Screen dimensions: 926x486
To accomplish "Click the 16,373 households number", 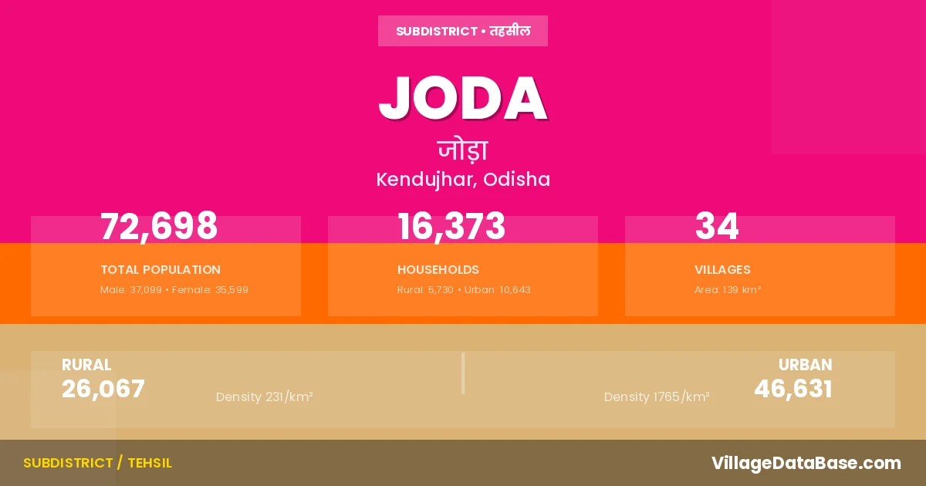I will (451, 227).
